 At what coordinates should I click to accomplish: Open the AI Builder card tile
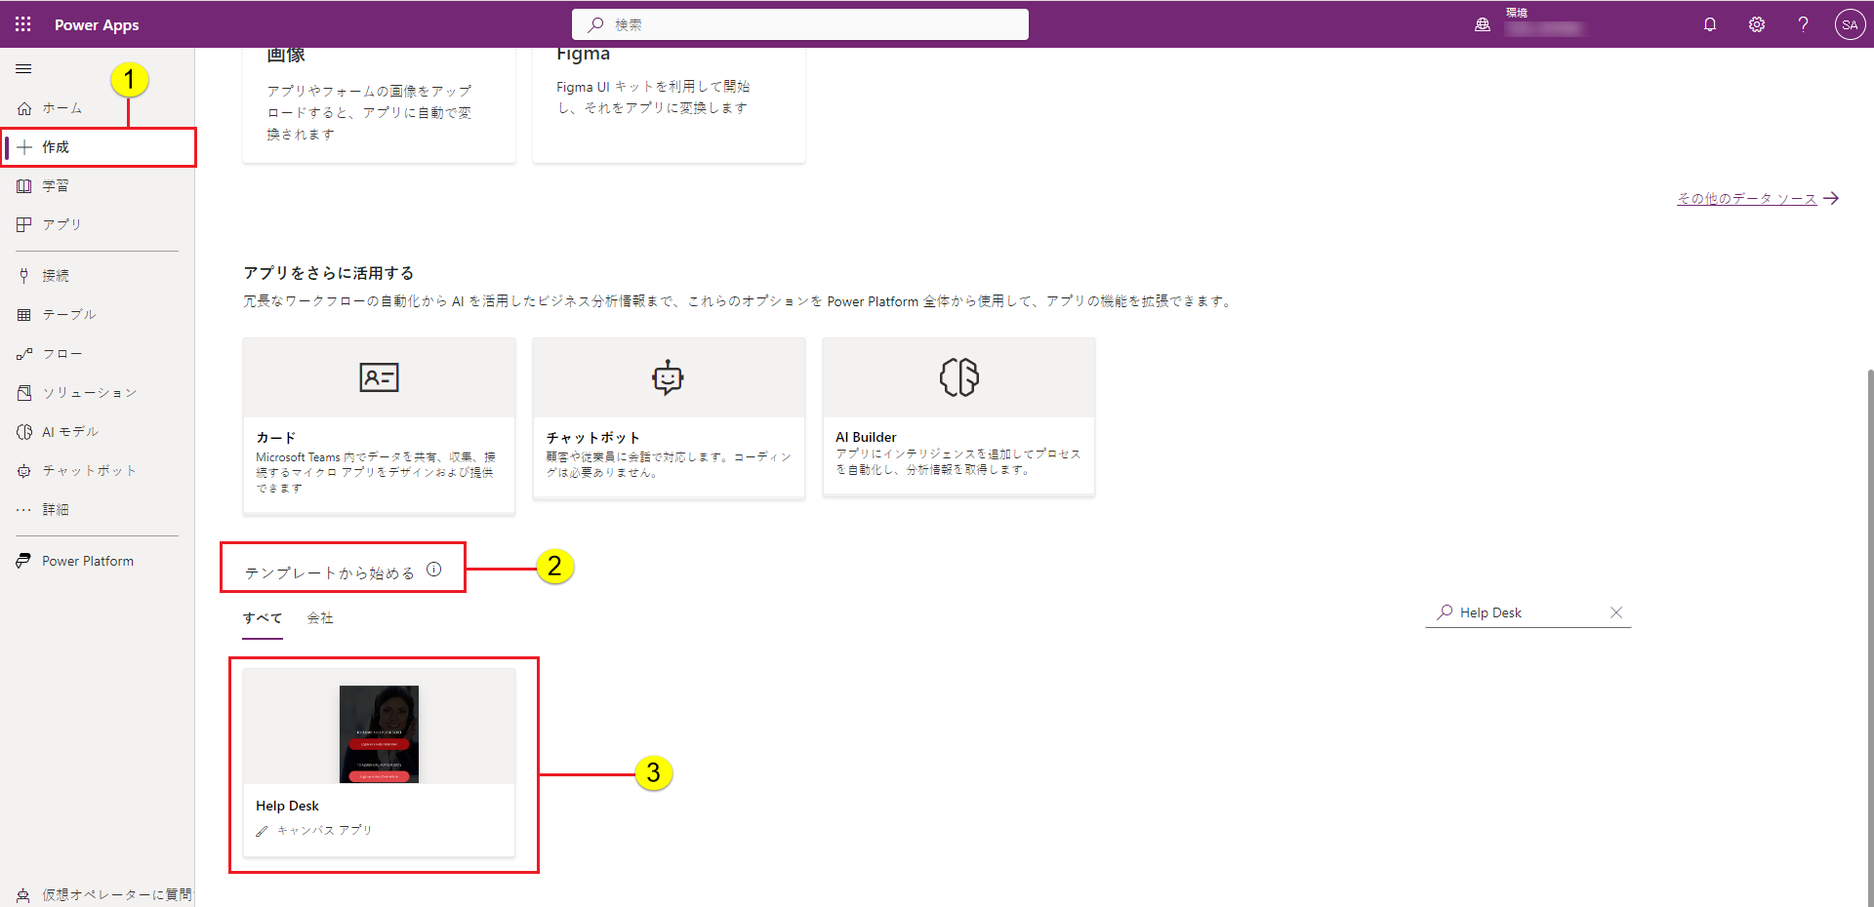(x=958, y=416)
